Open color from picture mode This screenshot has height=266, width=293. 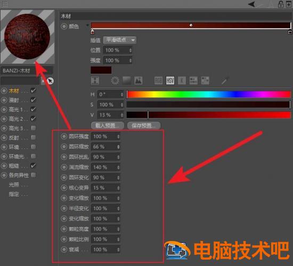(x=139, y=81)
